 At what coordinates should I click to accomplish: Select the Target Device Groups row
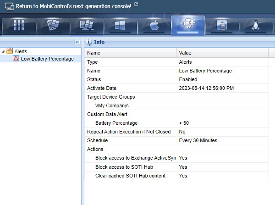click(176, 97)
